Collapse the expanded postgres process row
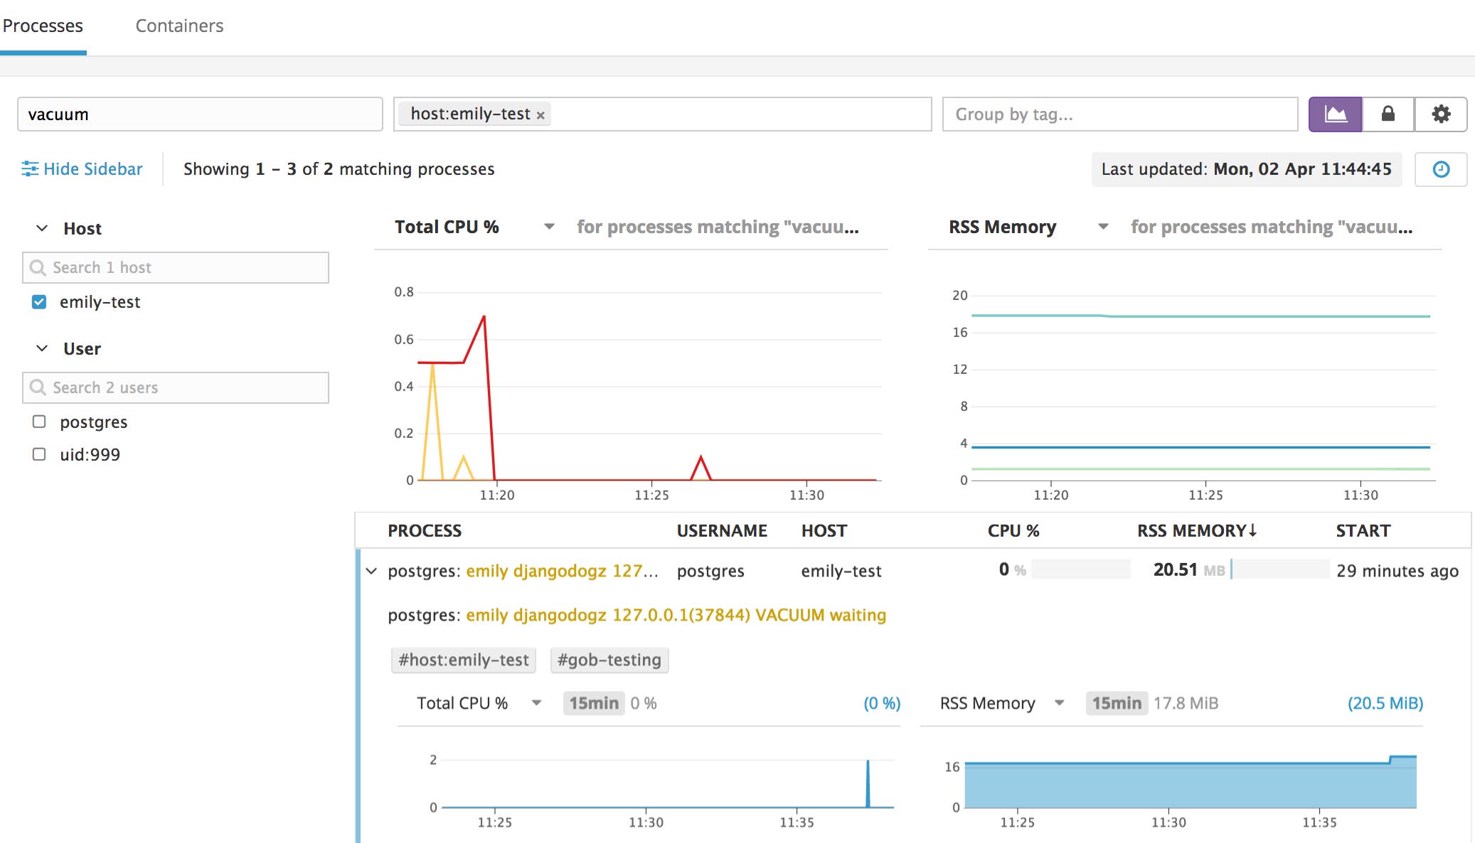The width and height of the screenshot is (1475, 843). 371,571
